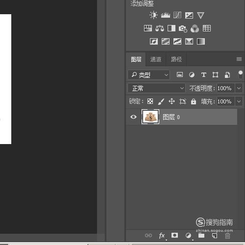Open the layers panel flyout menu
Screen dimensions: 245x245
coord(239,59)
